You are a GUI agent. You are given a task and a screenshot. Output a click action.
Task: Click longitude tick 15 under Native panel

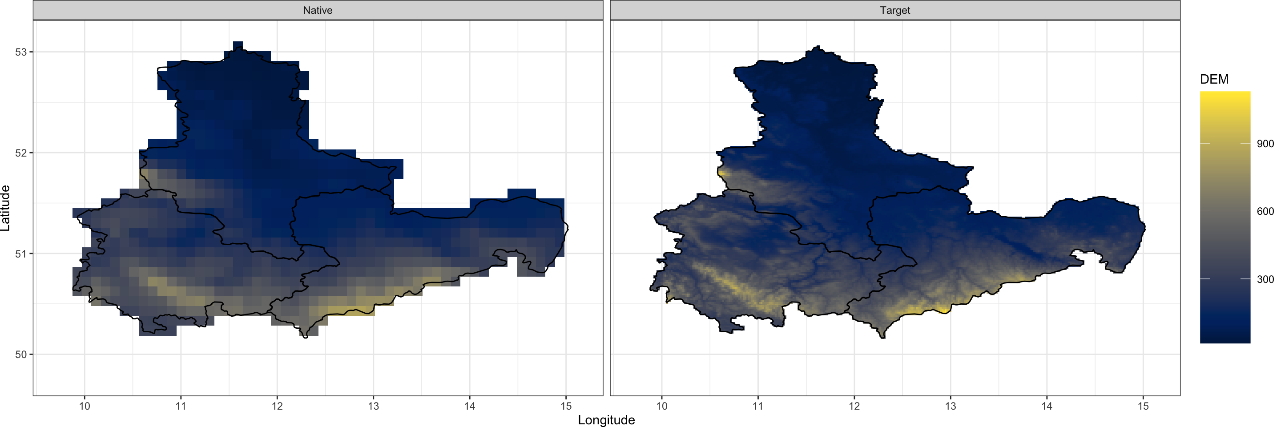[566, 406]
